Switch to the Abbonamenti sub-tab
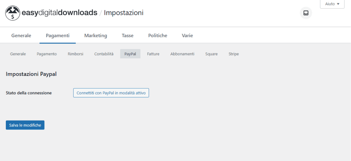 tap(182, 54)
